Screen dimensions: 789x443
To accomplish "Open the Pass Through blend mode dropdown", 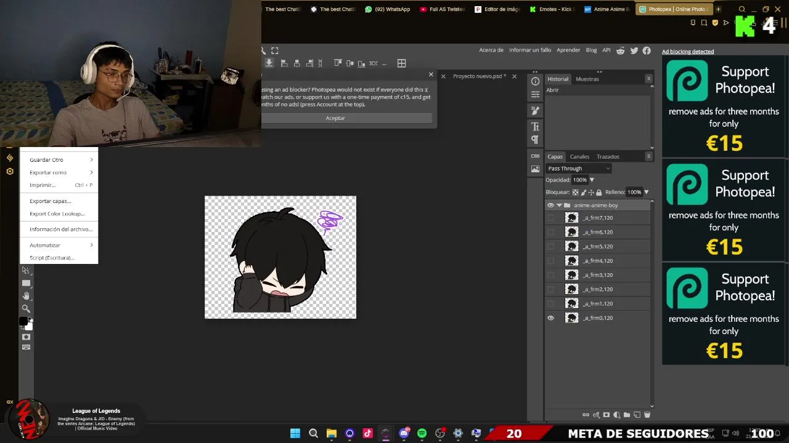I will (578, 169).
